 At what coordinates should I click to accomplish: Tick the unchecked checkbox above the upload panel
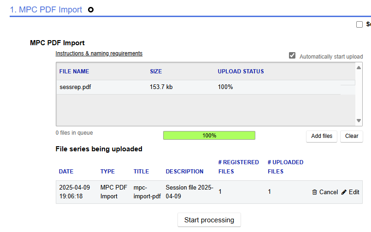click(x=359, y=24)
